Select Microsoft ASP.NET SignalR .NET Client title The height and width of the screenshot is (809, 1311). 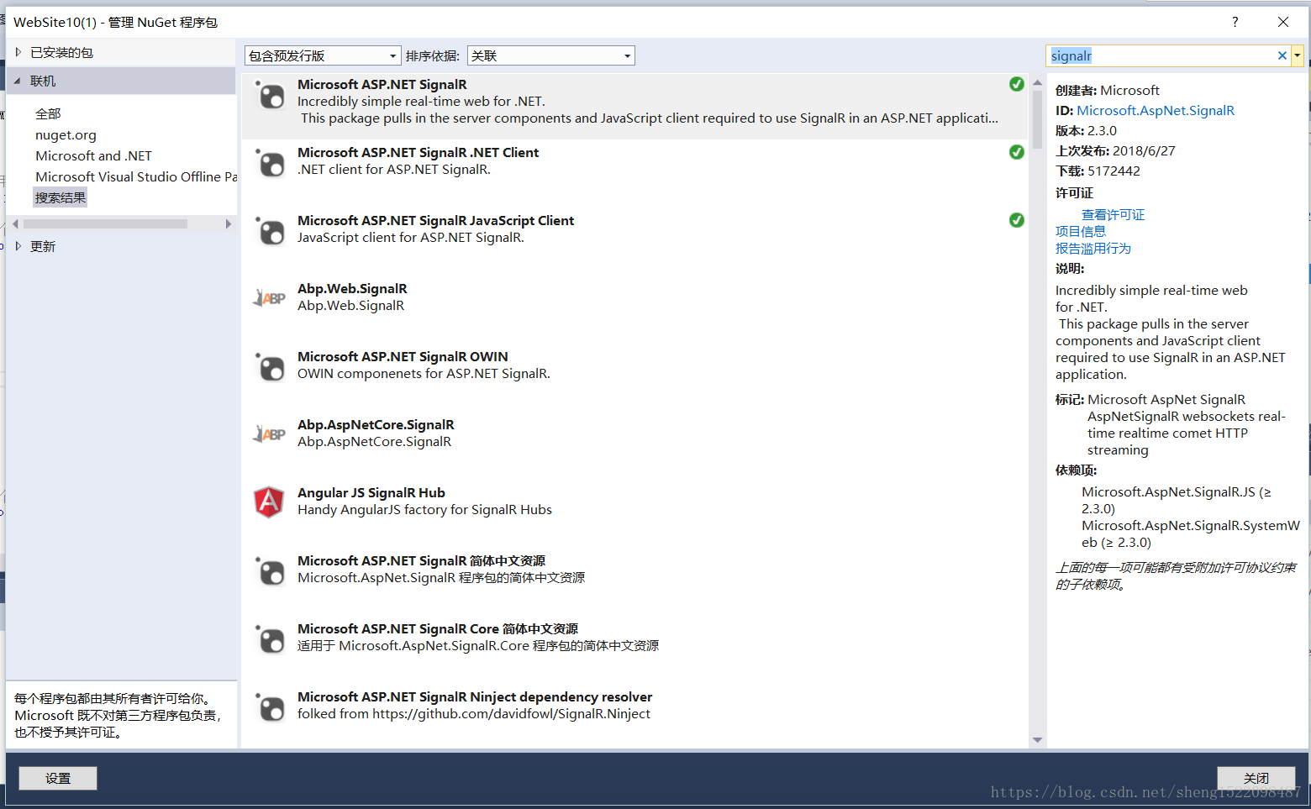pyautogui.click(x=418, y=152)
